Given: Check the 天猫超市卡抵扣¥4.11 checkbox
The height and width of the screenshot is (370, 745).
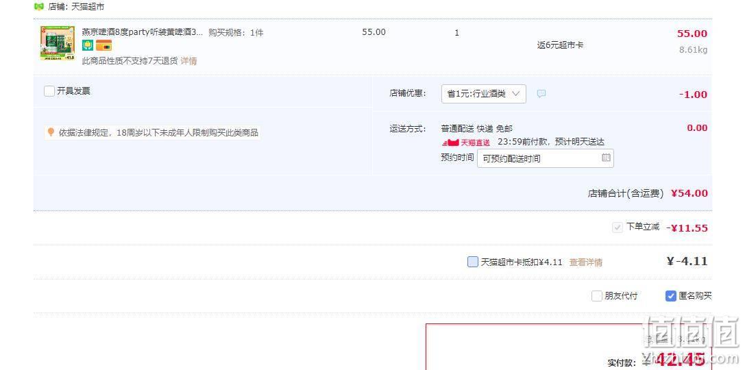Looking at the screenshot, I should click(473, 262).
